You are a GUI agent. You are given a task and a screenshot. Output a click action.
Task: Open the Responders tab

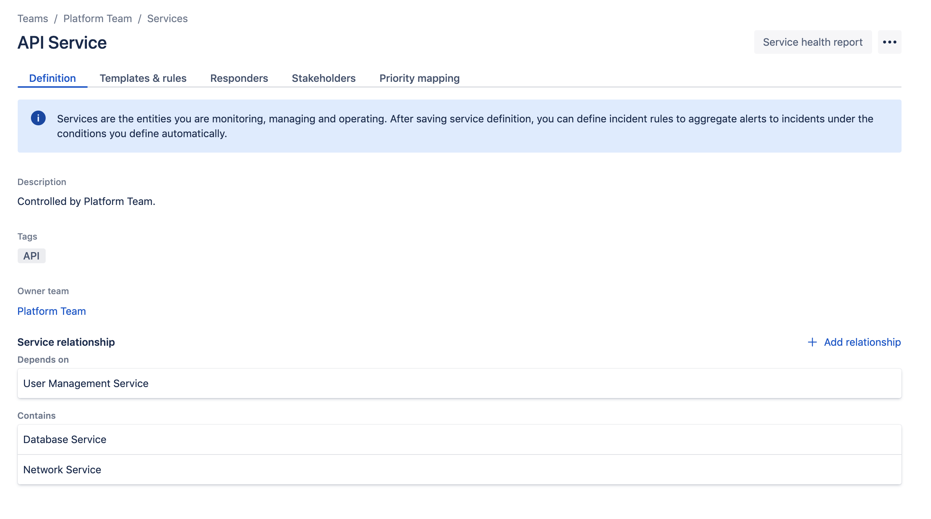[239, 78]
